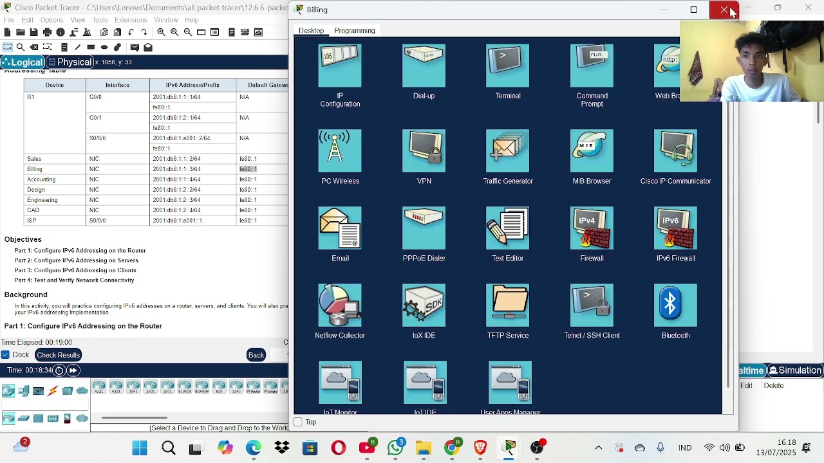Toggle the Dock checkbox
Viewport: 824px width, 463px height.
5,355
